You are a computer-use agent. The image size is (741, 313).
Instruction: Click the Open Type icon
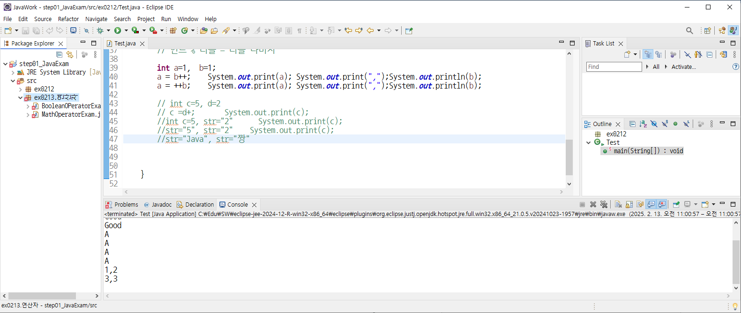pyautogui.click(x=203, y=30)
